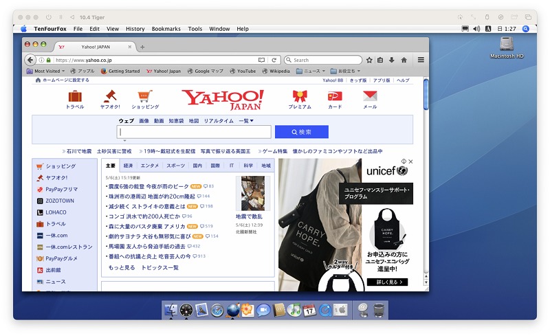Switch to エンタメ news tab

pos(150,166)
